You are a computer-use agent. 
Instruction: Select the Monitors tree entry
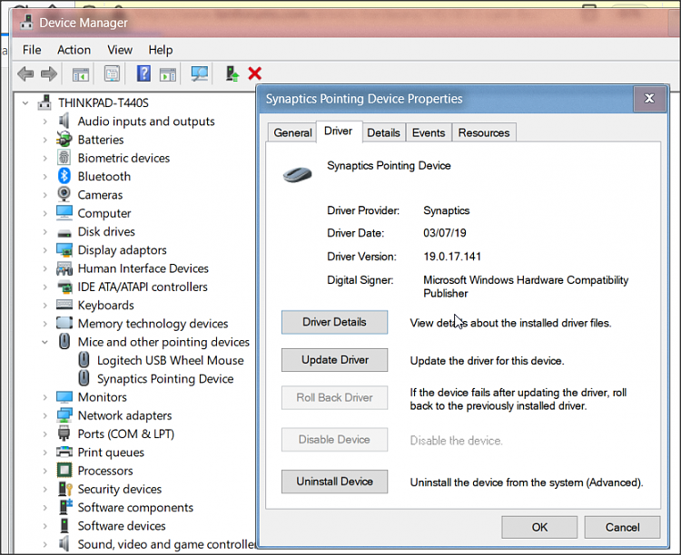pyautogui.click(x=102, y=397)
